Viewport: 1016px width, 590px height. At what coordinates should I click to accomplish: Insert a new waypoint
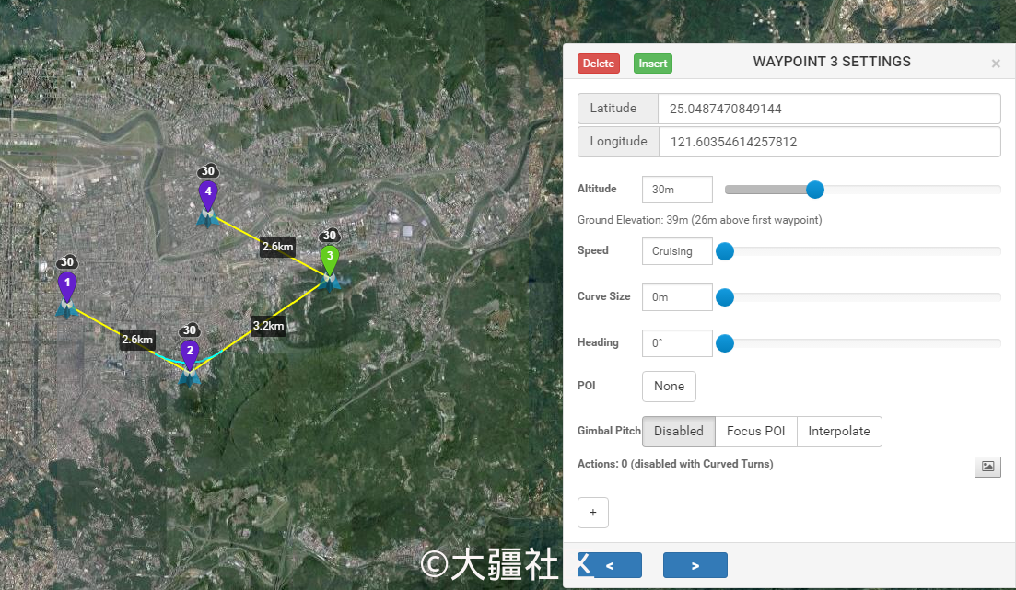652,64
